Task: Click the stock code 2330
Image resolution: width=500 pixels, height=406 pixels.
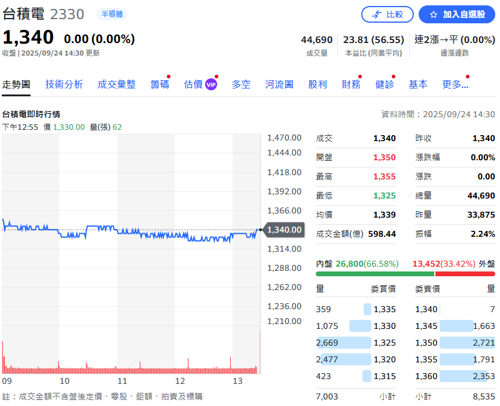Action: pos(67,14)
